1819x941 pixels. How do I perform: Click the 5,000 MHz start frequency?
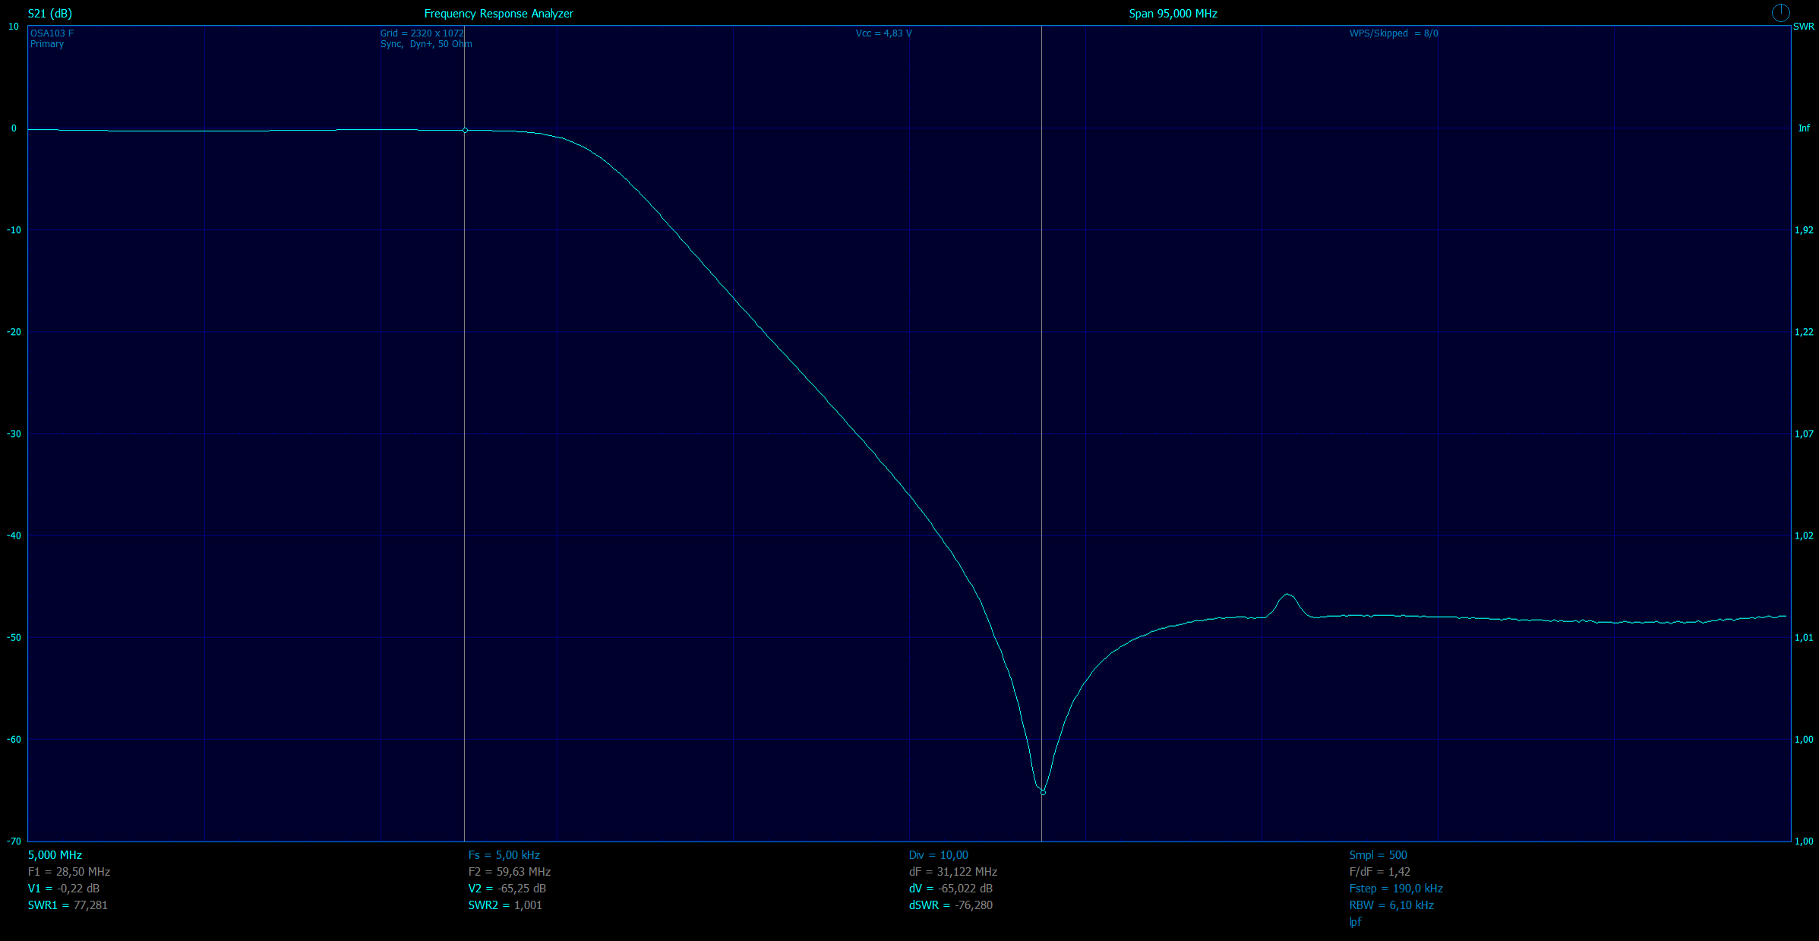(55, 855)
